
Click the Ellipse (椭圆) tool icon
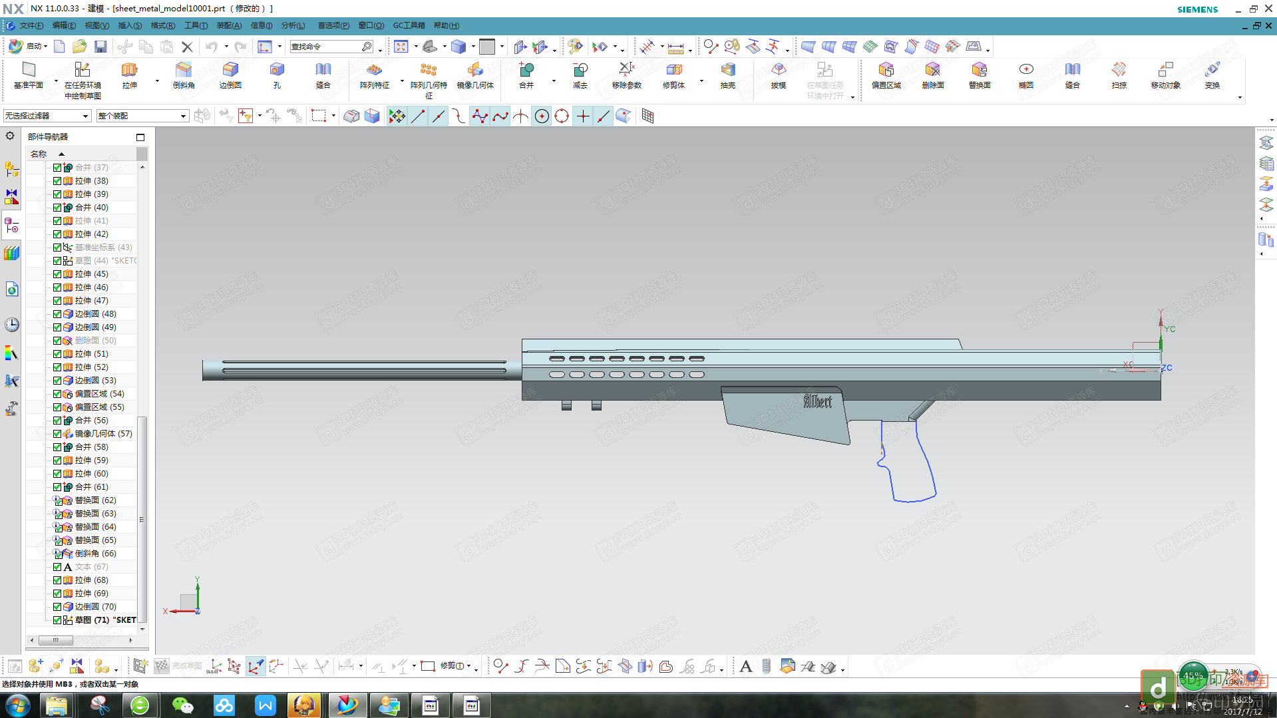click(x=1026, y=69)
